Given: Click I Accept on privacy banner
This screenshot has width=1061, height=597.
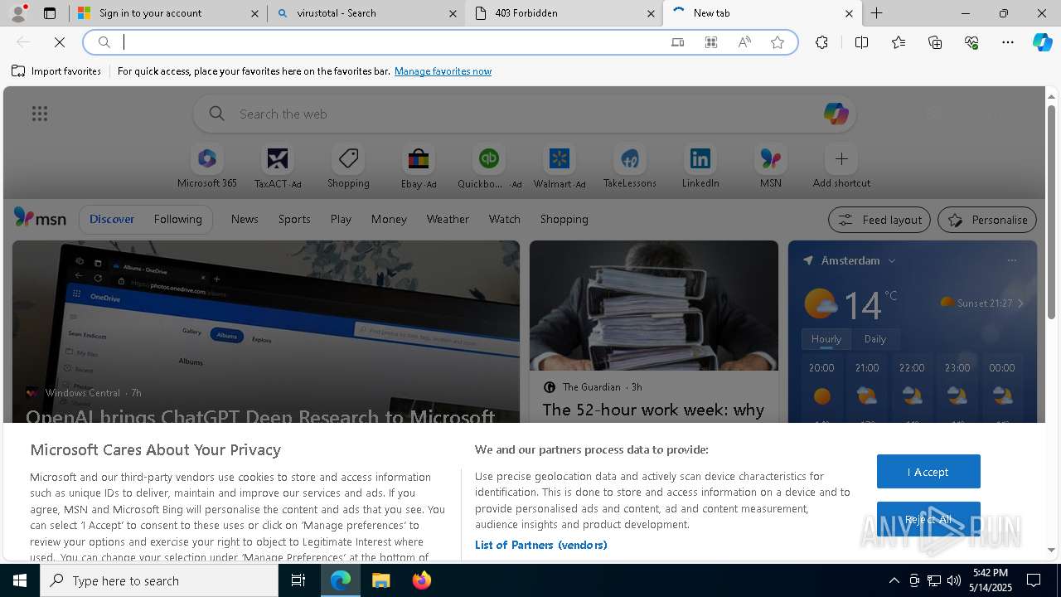Looking at the screenshot, I should point(928,472).
